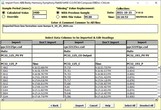The height and width of the screenshot is (110, 161).
Task: Click the common comment text box
Action: [x=80, y=28]
